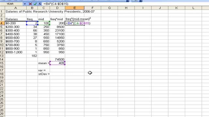The height and width of the screenshot is (117, 209).
Task: Click freq*mid cell containing 5200
Action: (x=57, y=41)
